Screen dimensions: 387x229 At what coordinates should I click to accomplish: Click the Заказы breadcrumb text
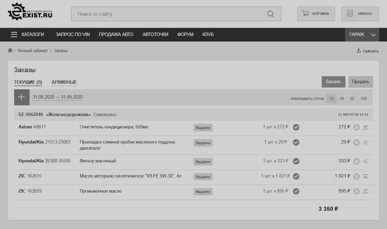click(x=61, y=51)
